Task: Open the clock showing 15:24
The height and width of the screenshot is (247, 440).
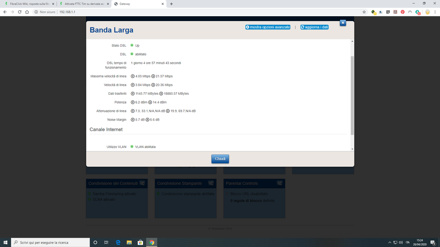Action: (419, 243)
